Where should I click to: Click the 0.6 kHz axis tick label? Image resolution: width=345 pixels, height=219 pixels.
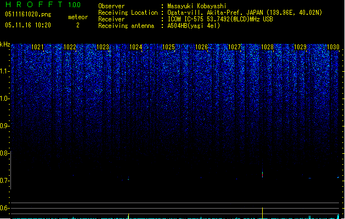(x=4, y=208)
